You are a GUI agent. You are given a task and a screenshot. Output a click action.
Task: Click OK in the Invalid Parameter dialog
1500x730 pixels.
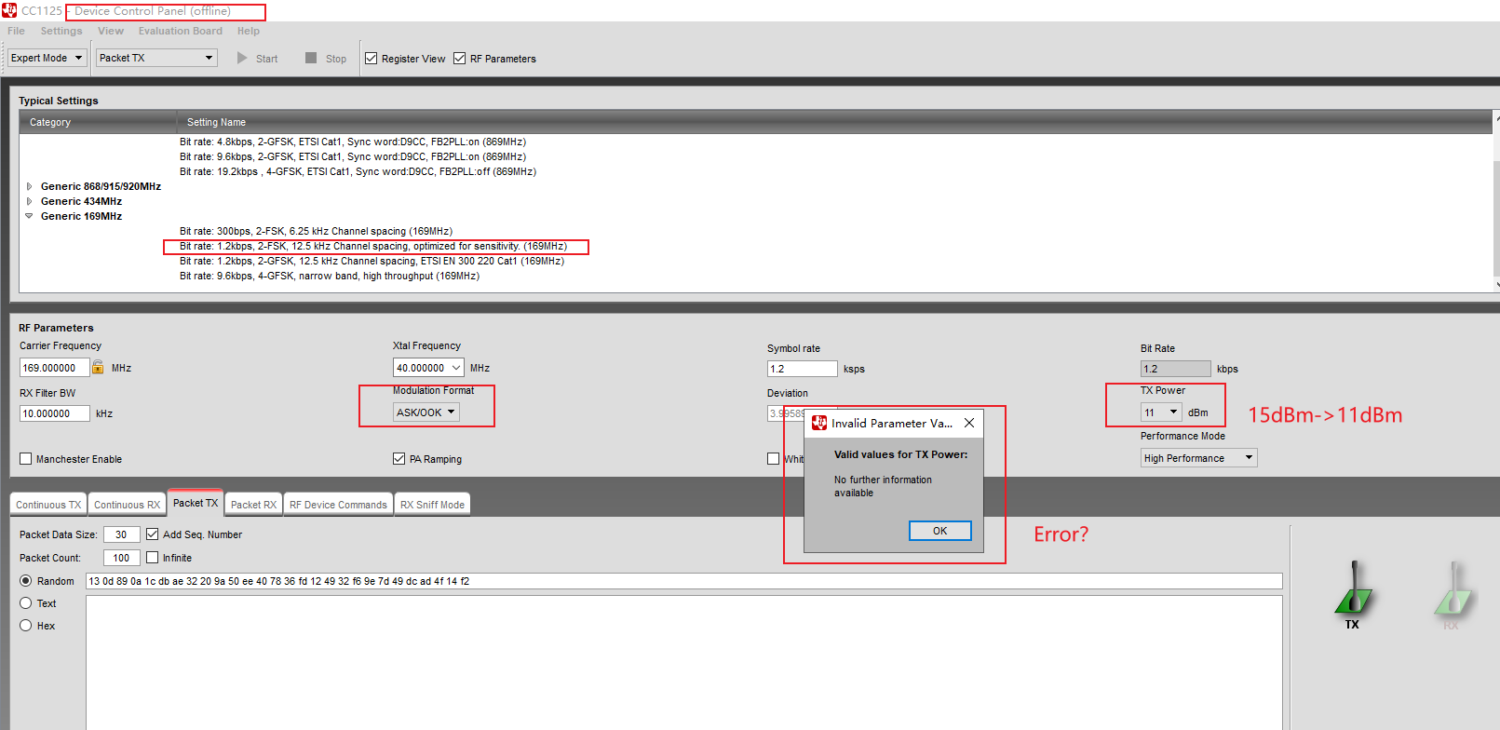point(940,531)
